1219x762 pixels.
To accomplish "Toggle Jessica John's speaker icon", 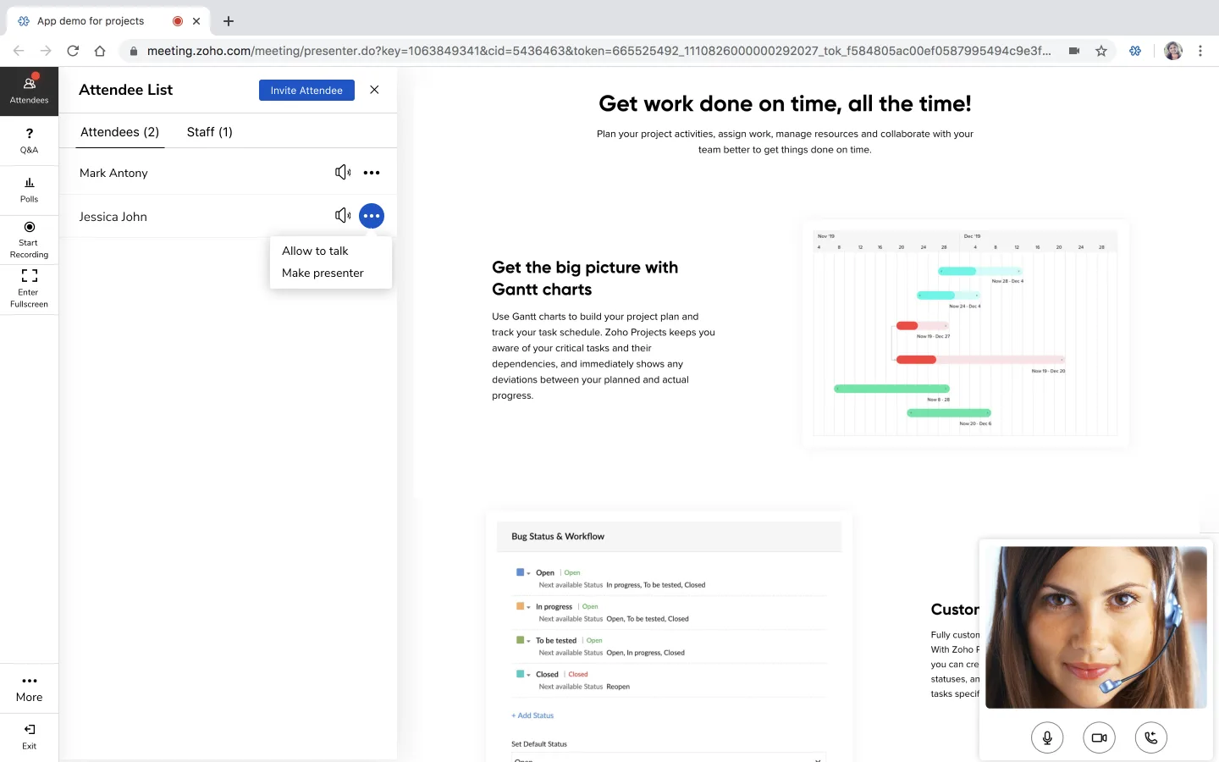I will click(x=343, y=216).
